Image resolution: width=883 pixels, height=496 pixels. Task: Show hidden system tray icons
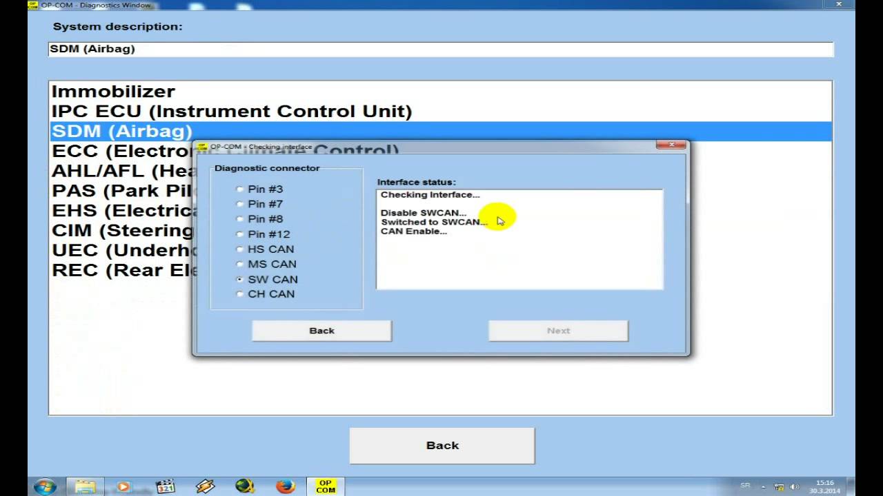click(764, 486)
